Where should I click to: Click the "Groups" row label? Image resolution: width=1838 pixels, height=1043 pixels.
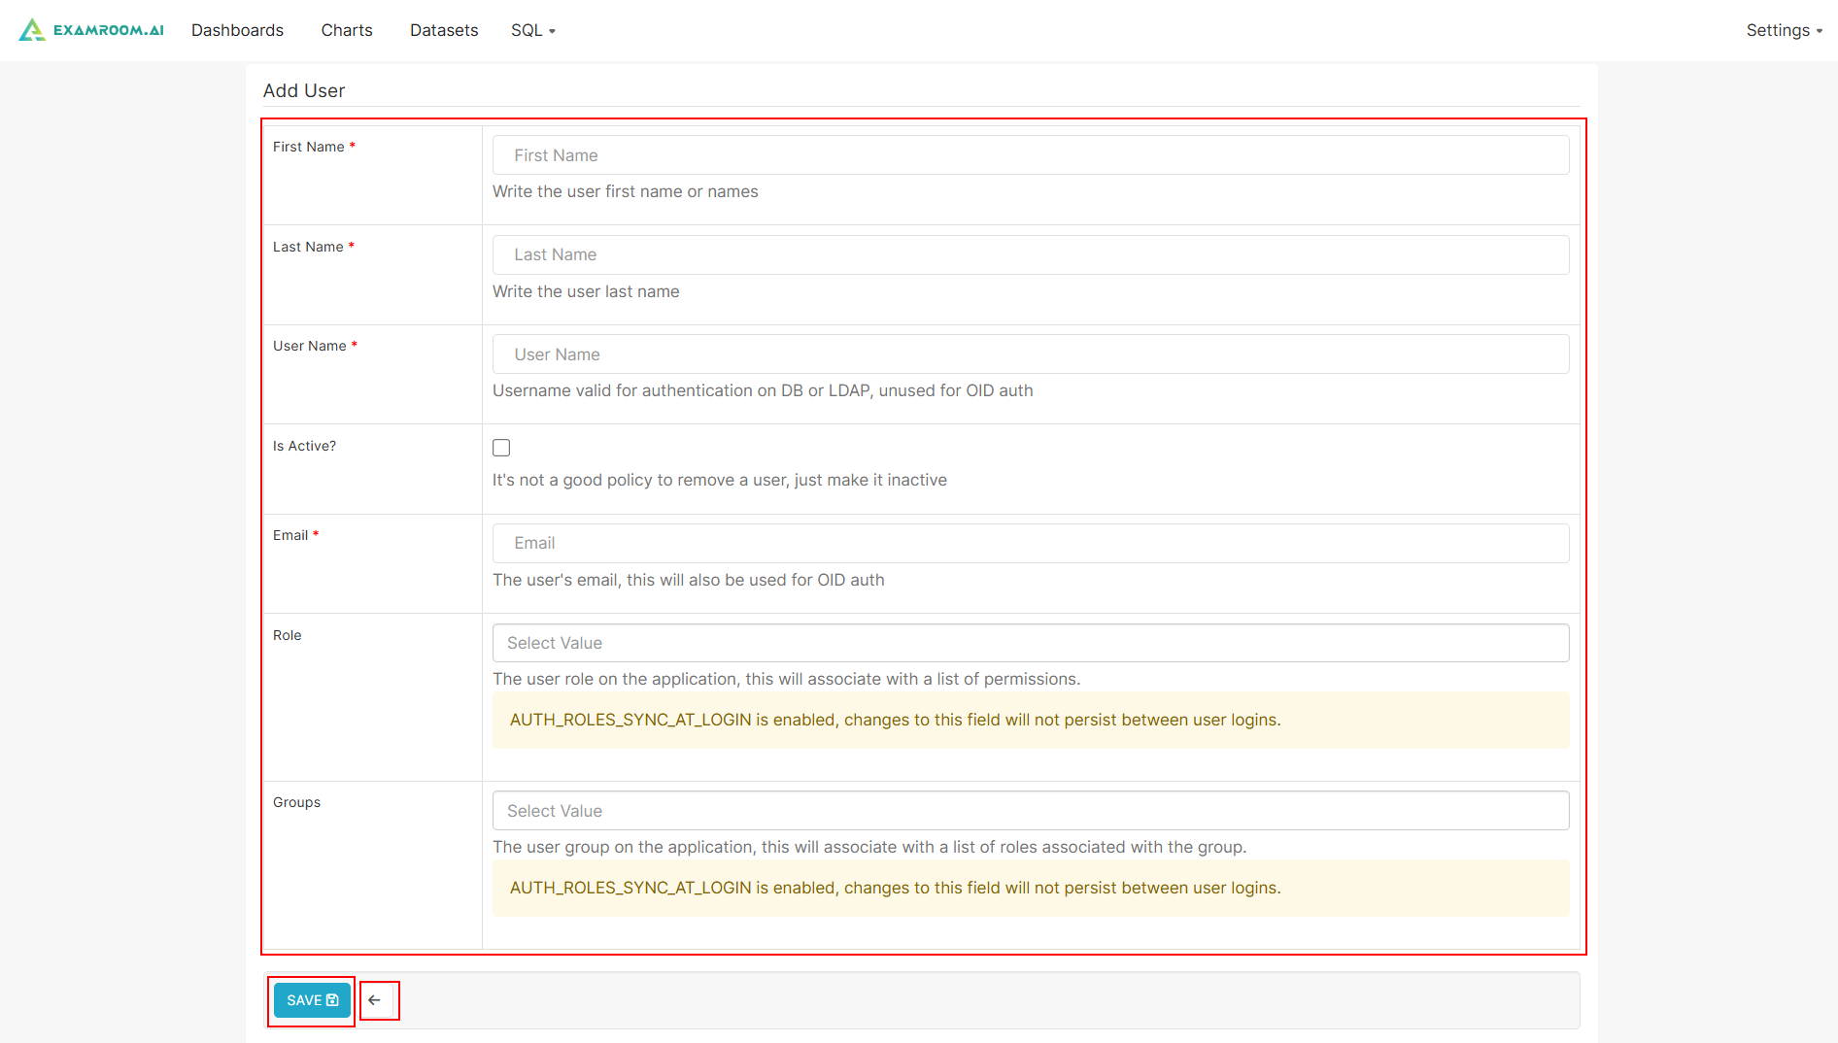(296, 802)
